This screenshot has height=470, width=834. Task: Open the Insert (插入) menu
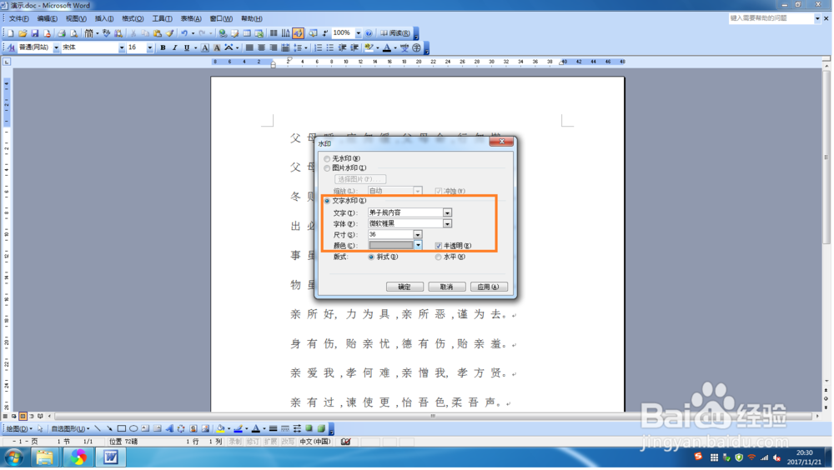[104, 18]
